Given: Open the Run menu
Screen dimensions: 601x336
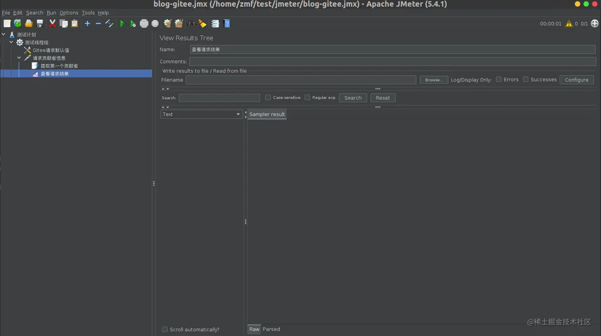Looking at the screenshot, I should 51,13.
